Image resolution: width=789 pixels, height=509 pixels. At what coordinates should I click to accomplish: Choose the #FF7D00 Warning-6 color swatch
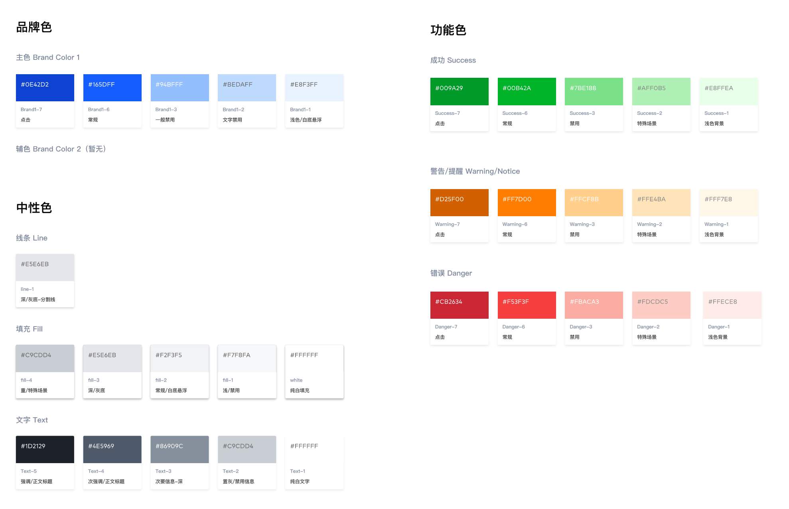(527, 203)
